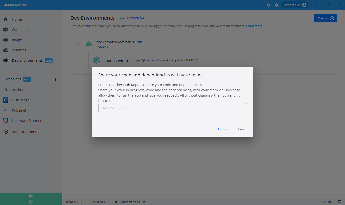Click the Lacework Scanner shield icon
The image size is (345, 205).
coord(6,121)
